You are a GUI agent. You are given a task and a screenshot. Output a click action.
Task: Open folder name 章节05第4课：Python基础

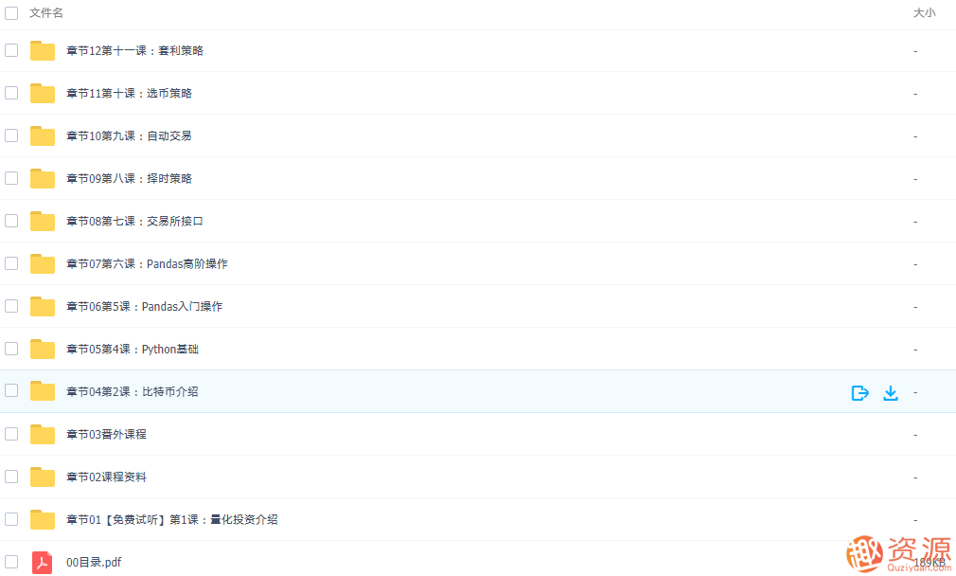click(133, 349)
